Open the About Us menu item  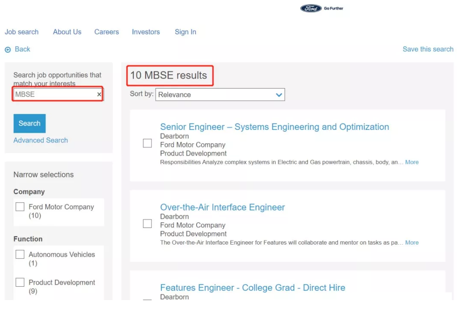point(67,32)
